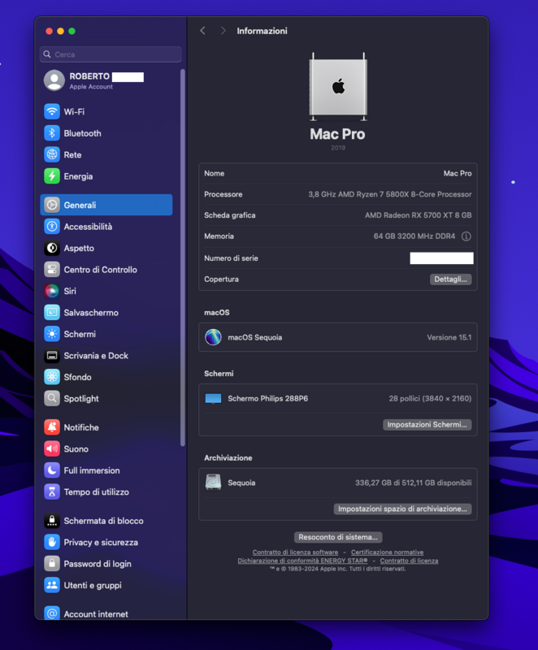The image size is (538, 650).
Task: Go forward with the right chevron
Action: 223,31
